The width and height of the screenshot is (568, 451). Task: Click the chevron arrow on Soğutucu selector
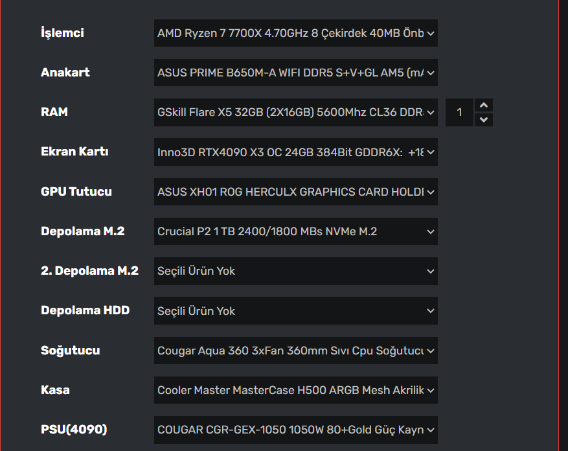pos(431,351)
